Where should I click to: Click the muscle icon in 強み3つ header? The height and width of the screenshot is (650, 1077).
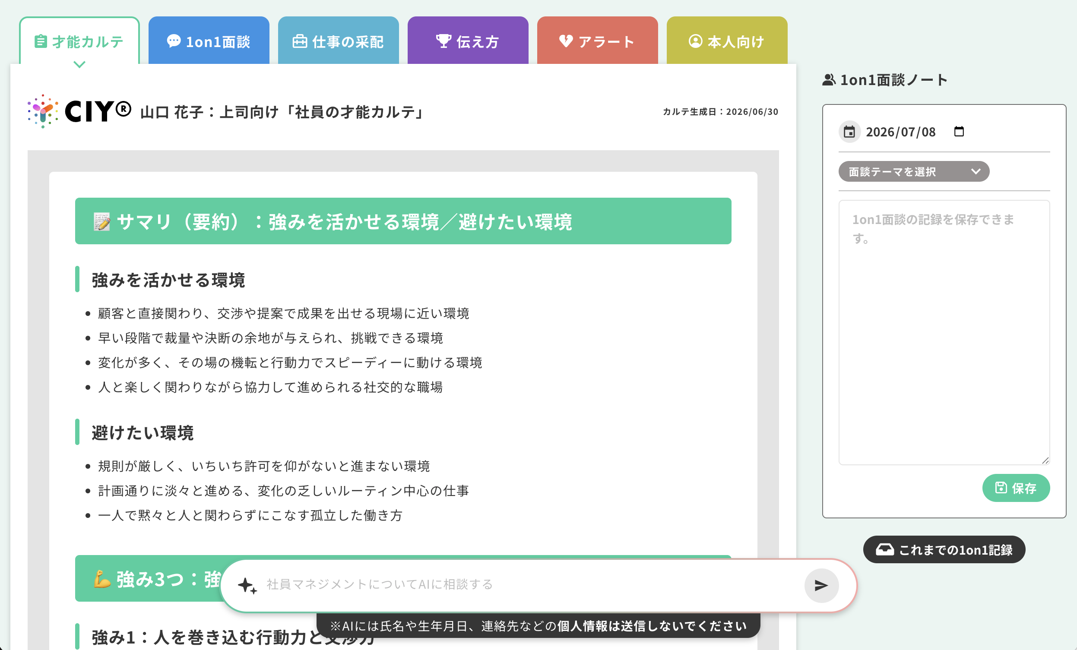coord(102,579)
